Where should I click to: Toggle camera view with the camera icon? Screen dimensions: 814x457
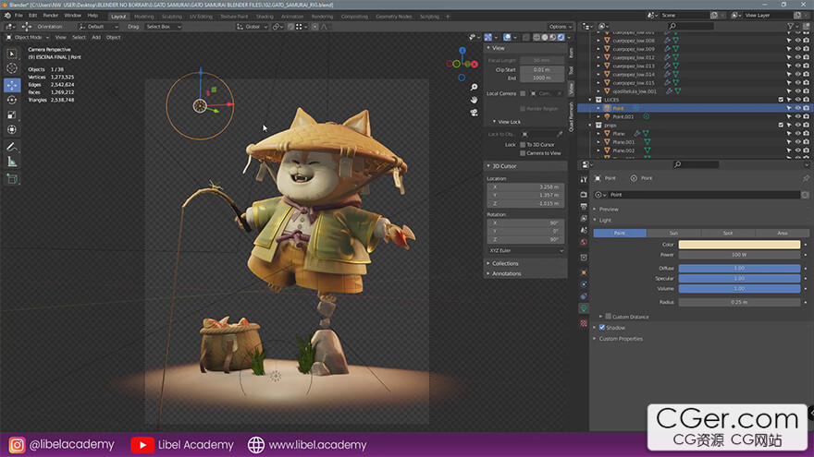[474, 113]
